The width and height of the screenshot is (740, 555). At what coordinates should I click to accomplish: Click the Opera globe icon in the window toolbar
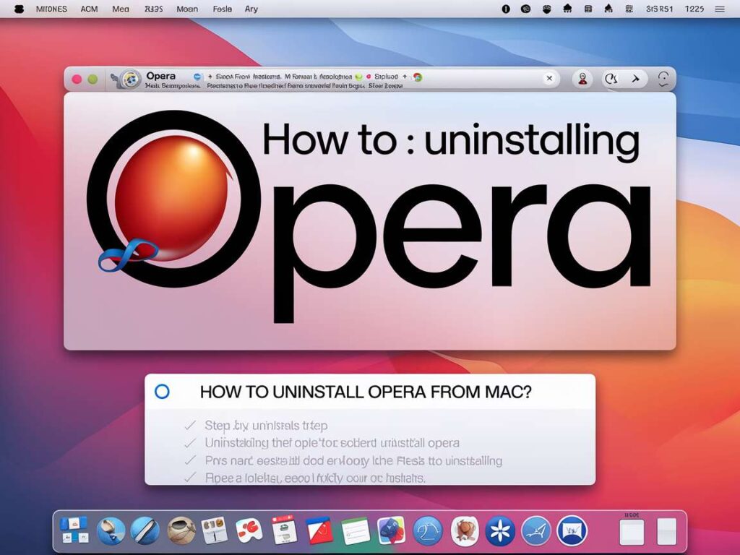click(130, 79)
